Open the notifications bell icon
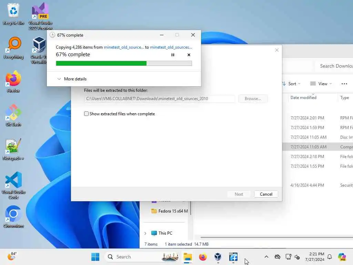 330,257
